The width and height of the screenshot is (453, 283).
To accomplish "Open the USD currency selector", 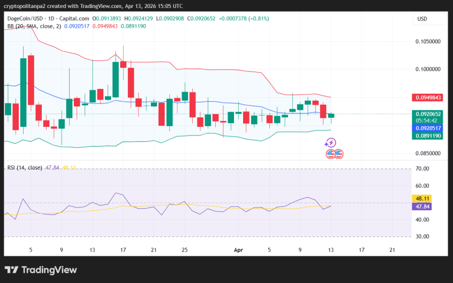I will pyautogui.click(x=422, y=19).
